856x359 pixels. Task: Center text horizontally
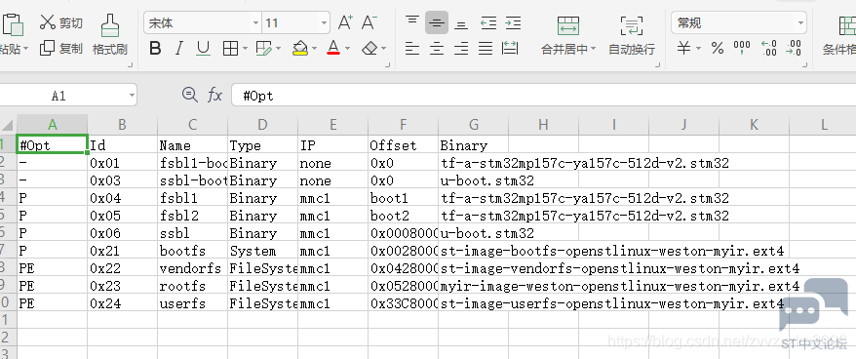(x=437, y=49)
